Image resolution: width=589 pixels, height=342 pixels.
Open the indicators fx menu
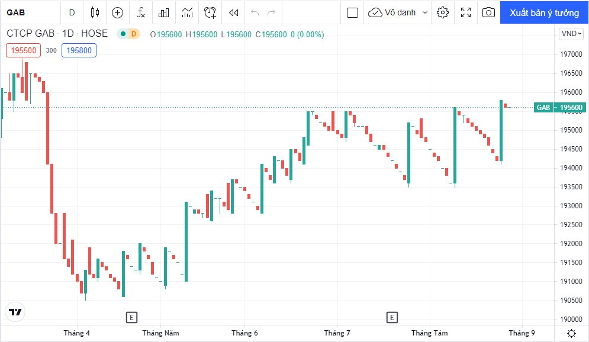140,12
